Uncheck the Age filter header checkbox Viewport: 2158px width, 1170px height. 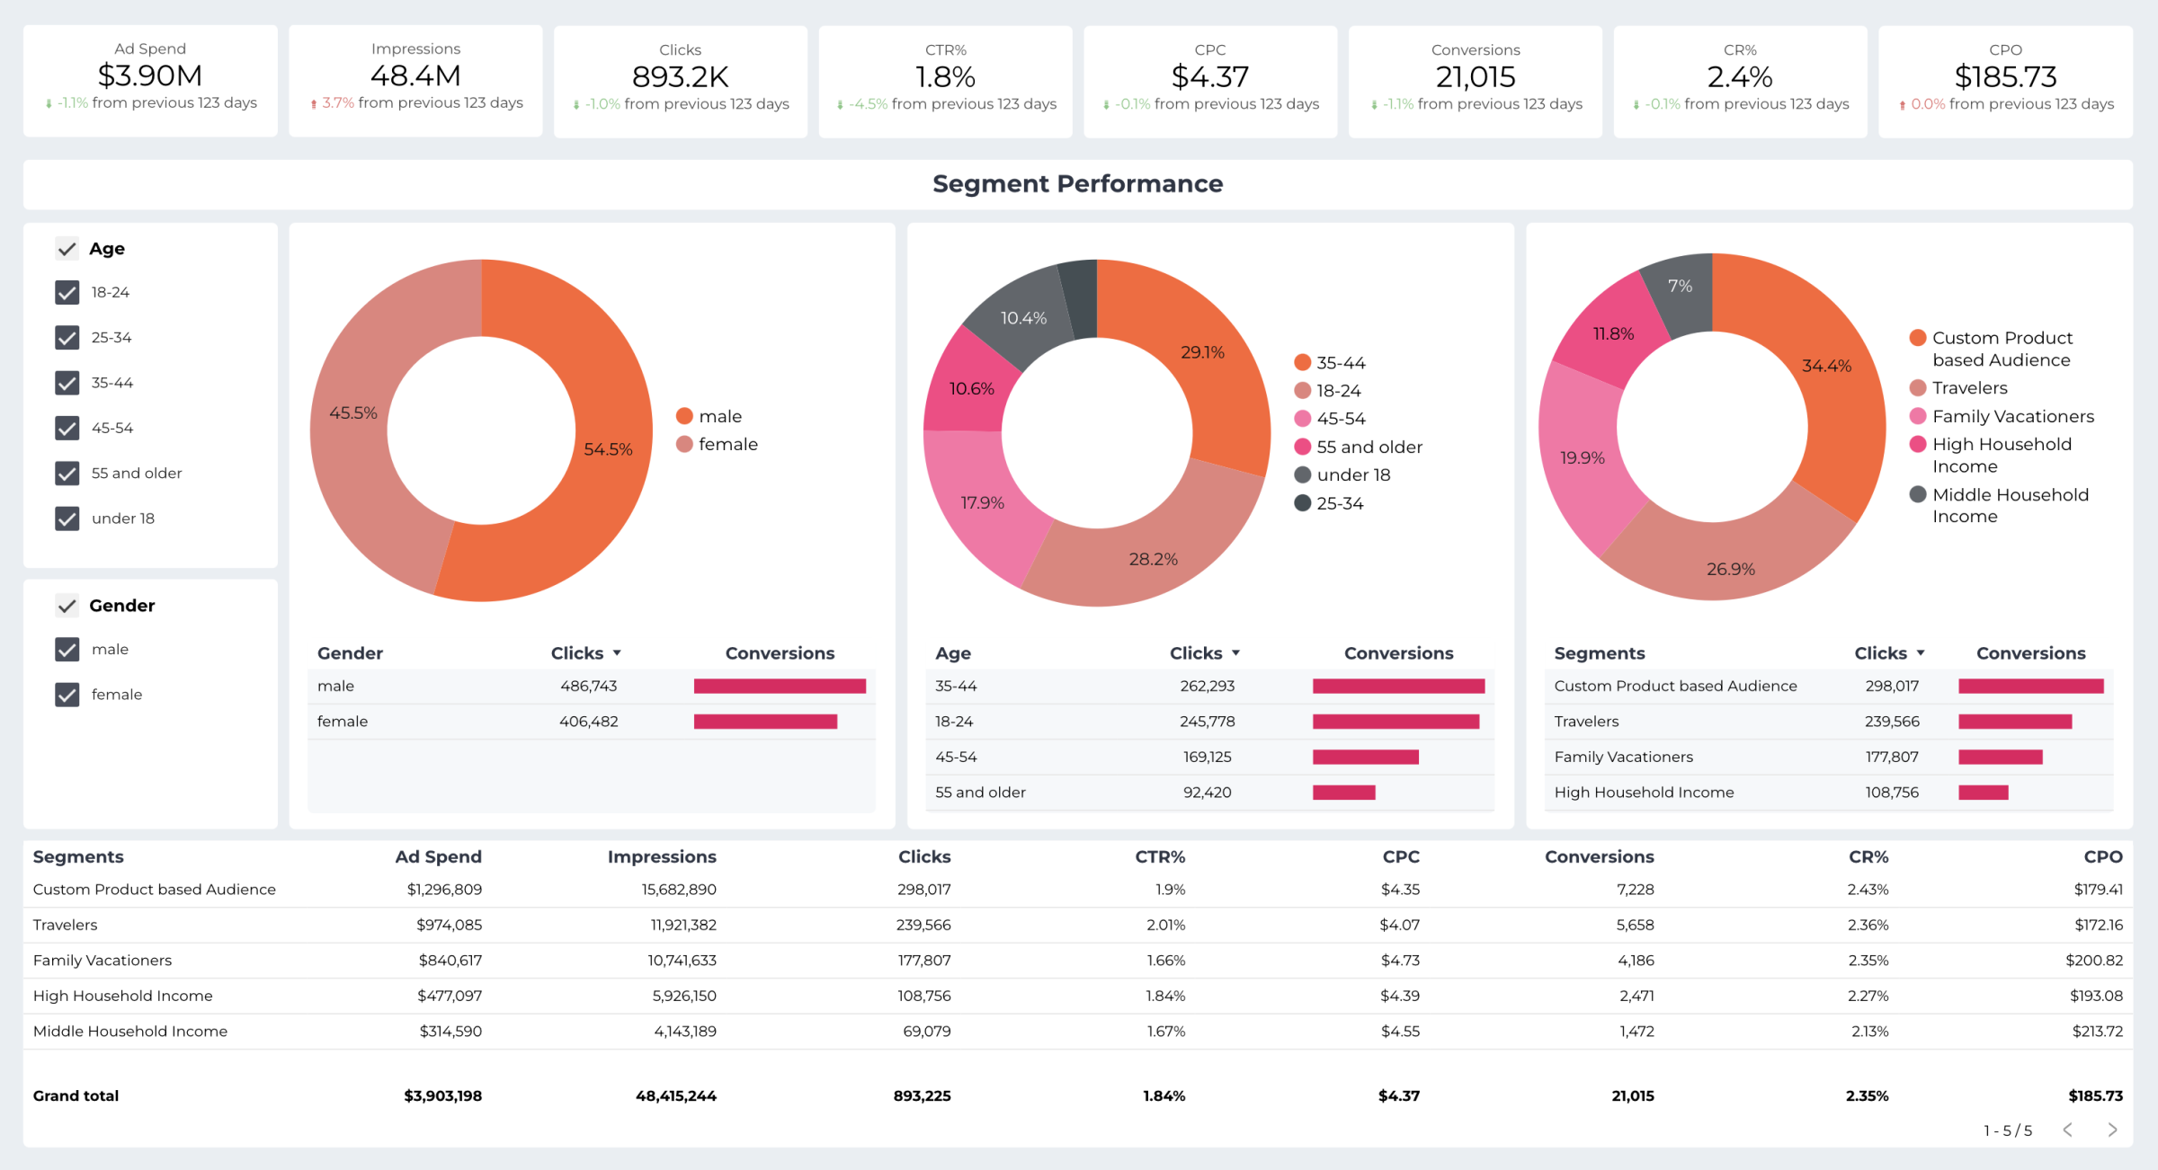tap(67, 248)
